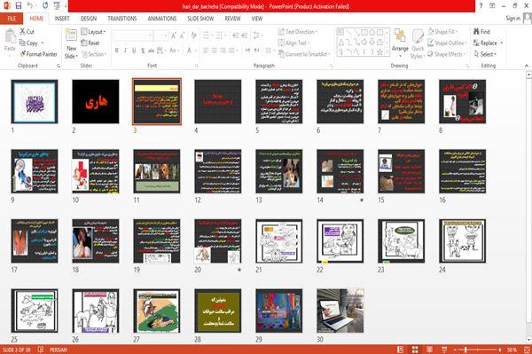Click the Reset slide button

pyautogui.click(x=90, y=43)
